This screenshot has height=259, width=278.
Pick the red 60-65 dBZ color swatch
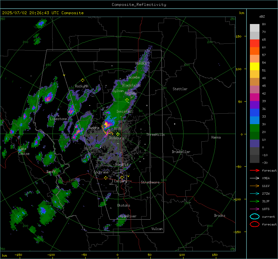(255, 43)
